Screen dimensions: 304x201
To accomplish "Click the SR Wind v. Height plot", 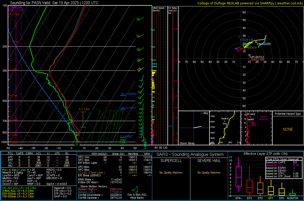I will pos(256,128).
